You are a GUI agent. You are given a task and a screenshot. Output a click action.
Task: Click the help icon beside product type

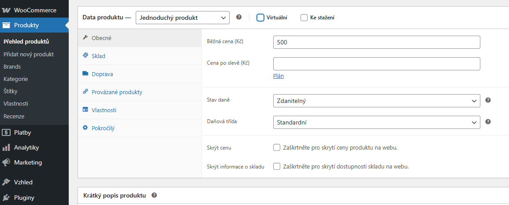click(239, 17)
